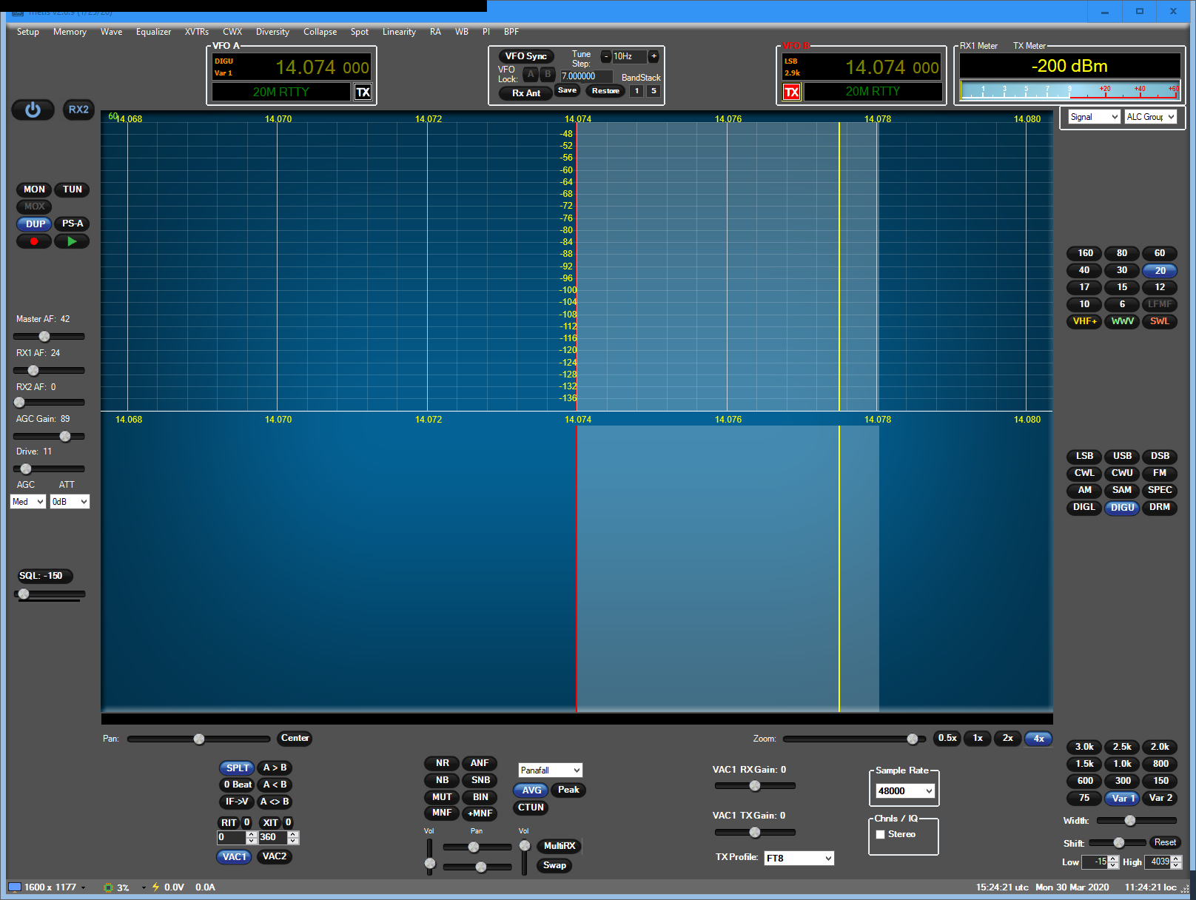
Task: Toggle the DUP duplex button
Action: (35, 224)
